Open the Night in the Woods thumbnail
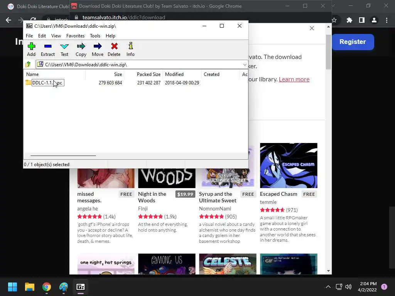The height and width of the screenshot is (296, 395). pos(167,178)
